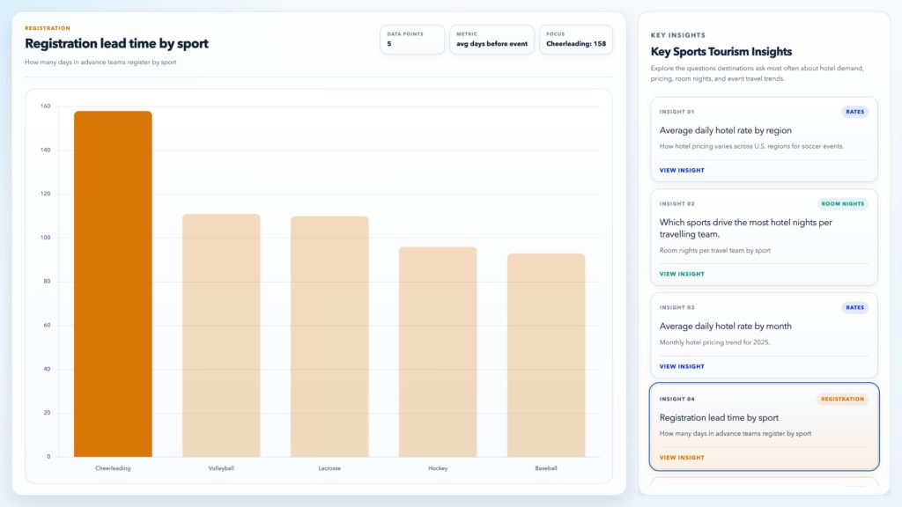Select the Rates badge on Insight 03
Viewport: 902px width, 507px height.
[x=854, y=307]
